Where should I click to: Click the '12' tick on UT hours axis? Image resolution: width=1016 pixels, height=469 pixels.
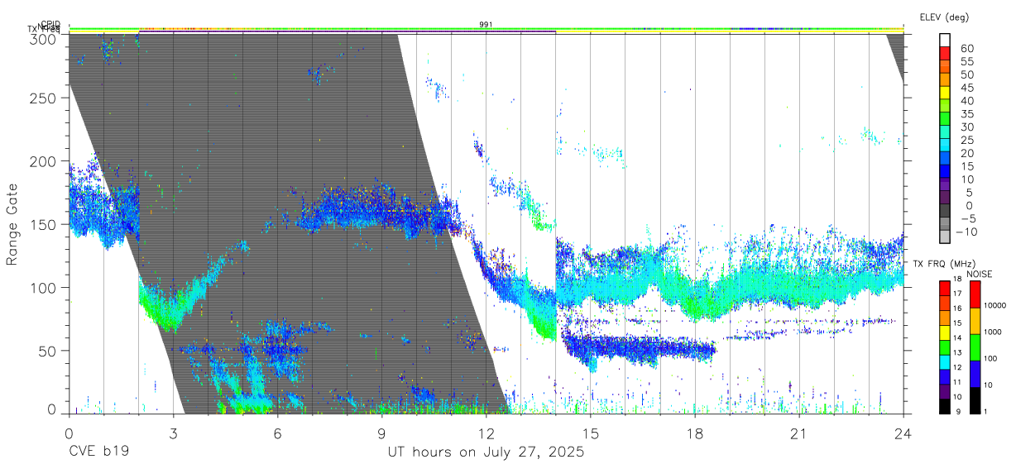point(486,433)
